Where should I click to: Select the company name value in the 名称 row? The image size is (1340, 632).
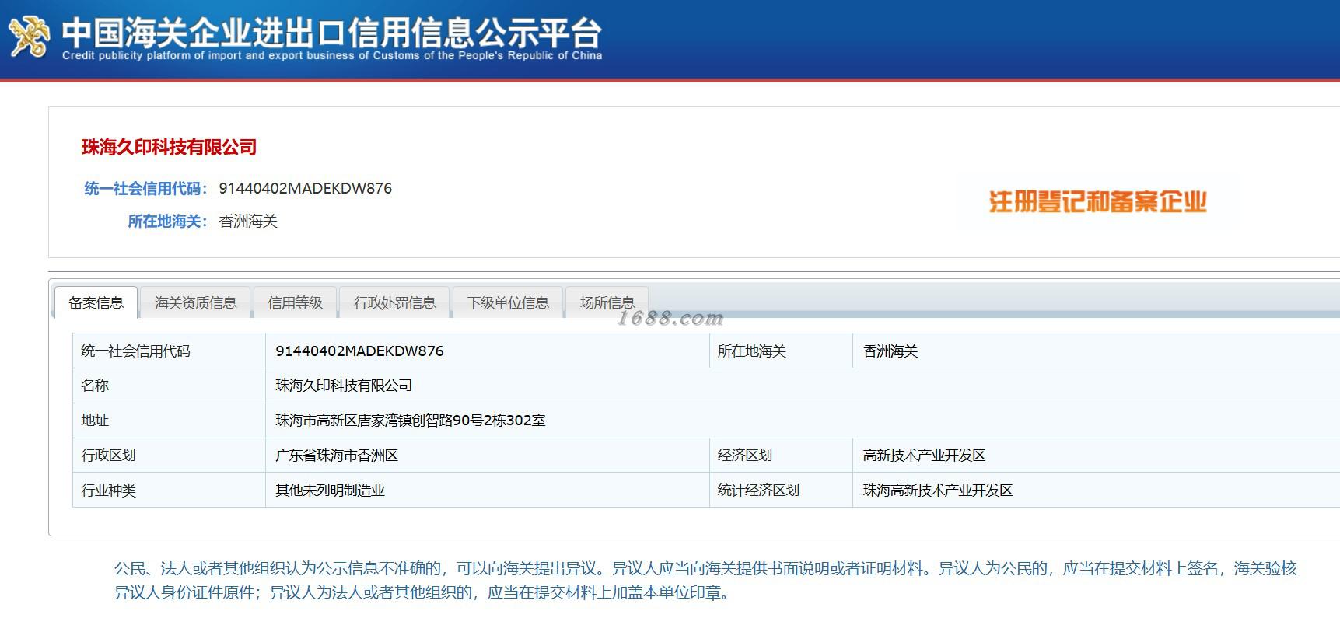344,386
